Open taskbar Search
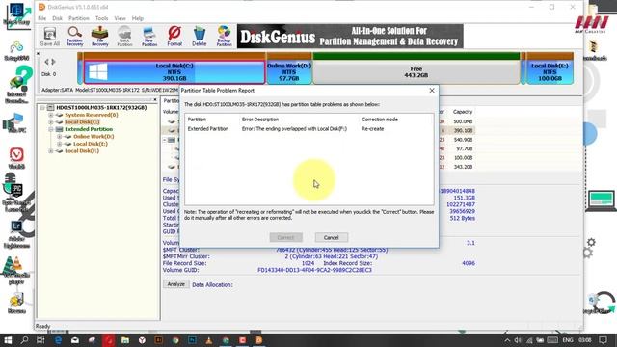Screen dimensions: 617x347 pyautogui.click(x=24, y=340)
